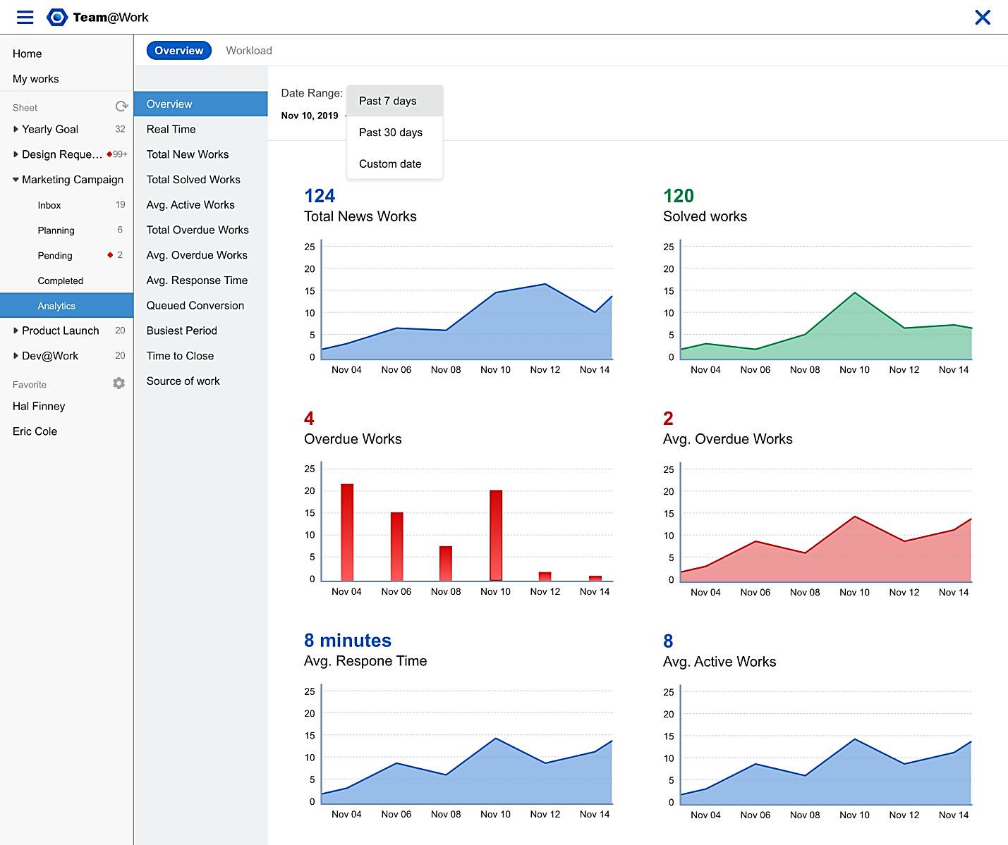The width and height of the screenshot is (1008, 845).
Task: Refresh the Sheet list
Action: [121, 106]
